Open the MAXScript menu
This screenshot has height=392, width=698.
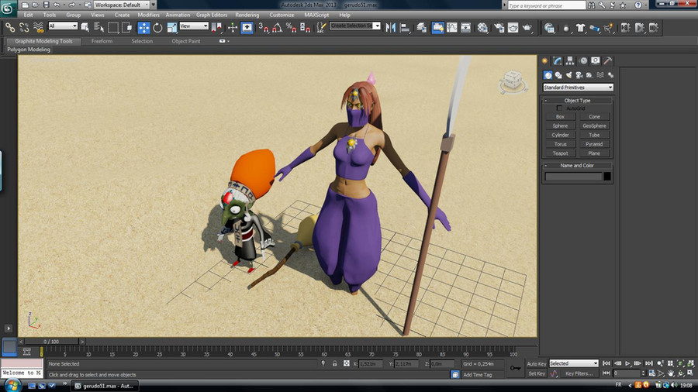click(x=316, y=15)
